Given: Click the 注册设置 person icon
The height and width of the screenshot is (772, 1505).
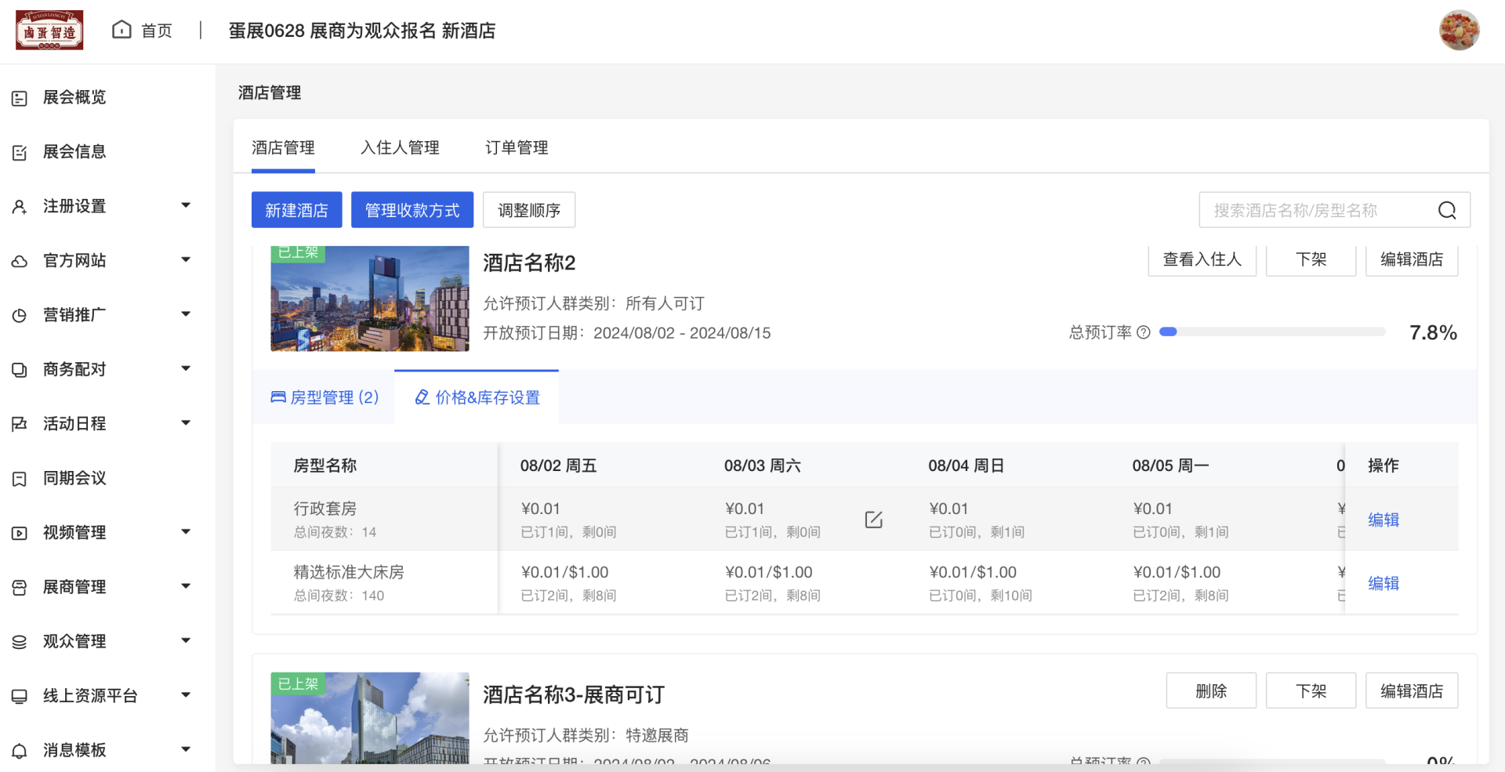Looking at the screenshot, I should point(20,207).
